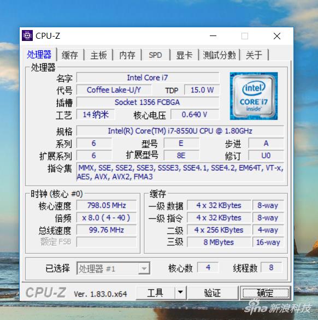The height and width of the screenshot is (320, 318).
Task: Select the Coffee Lake-U/Y codename value
Action: (x=114, y=90)
